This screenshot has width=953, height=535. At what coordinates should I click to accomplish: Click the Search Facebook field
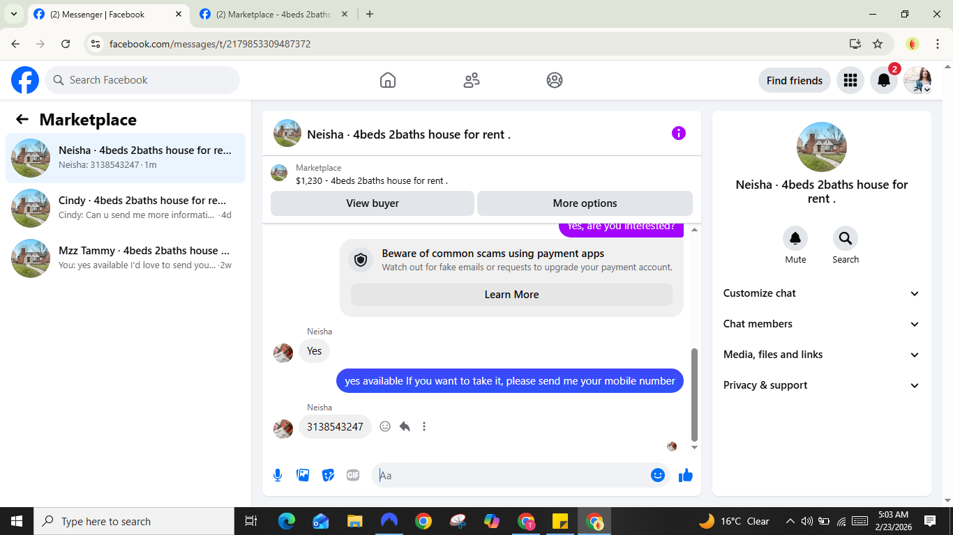pos(142,80)
